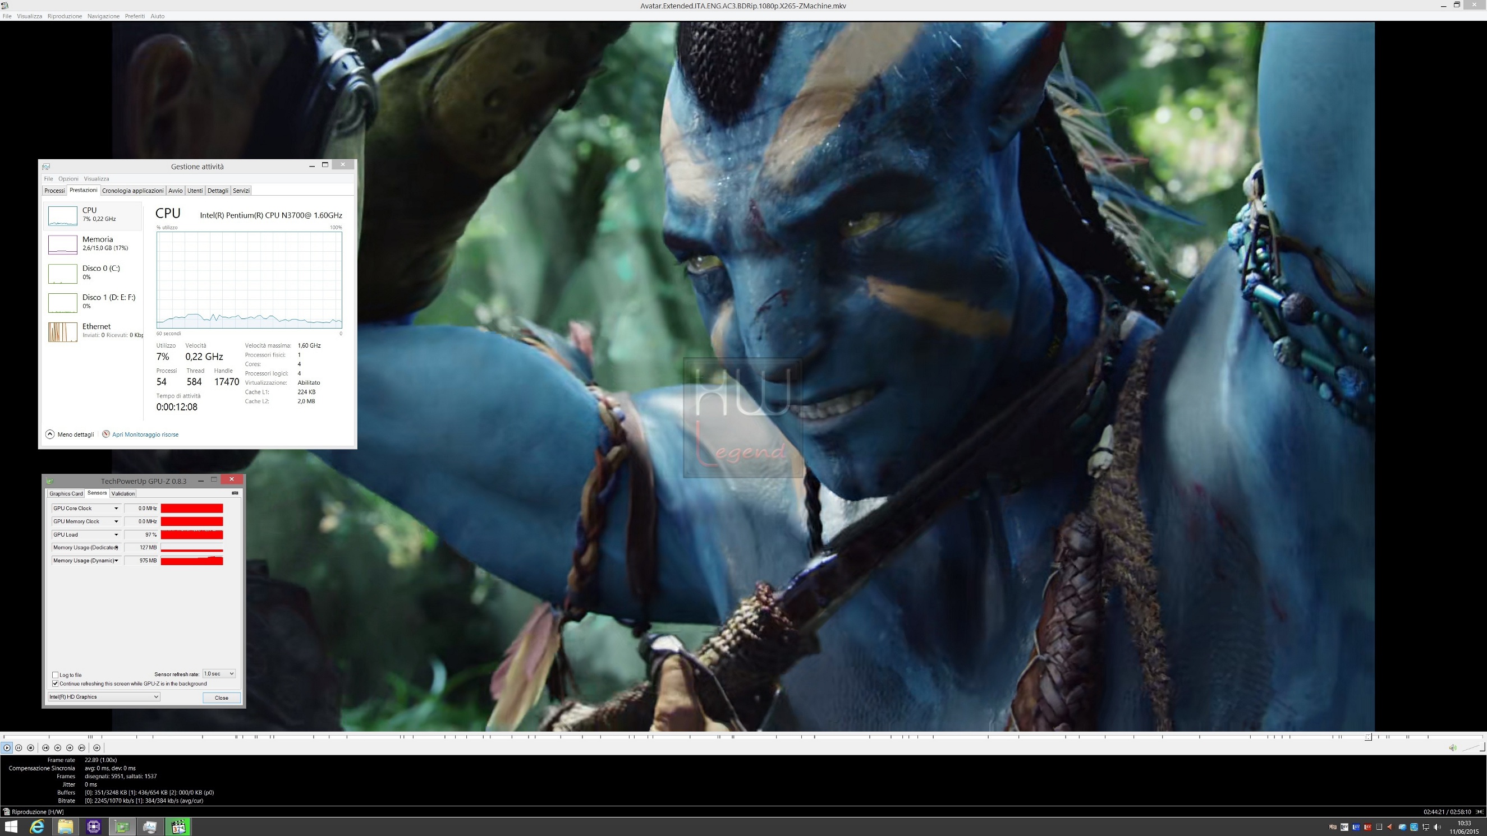Open the GPU Core Clock sensor dropdown
Image resolution: width=1487 pixels, height=836 pixels.
(116, 509)
